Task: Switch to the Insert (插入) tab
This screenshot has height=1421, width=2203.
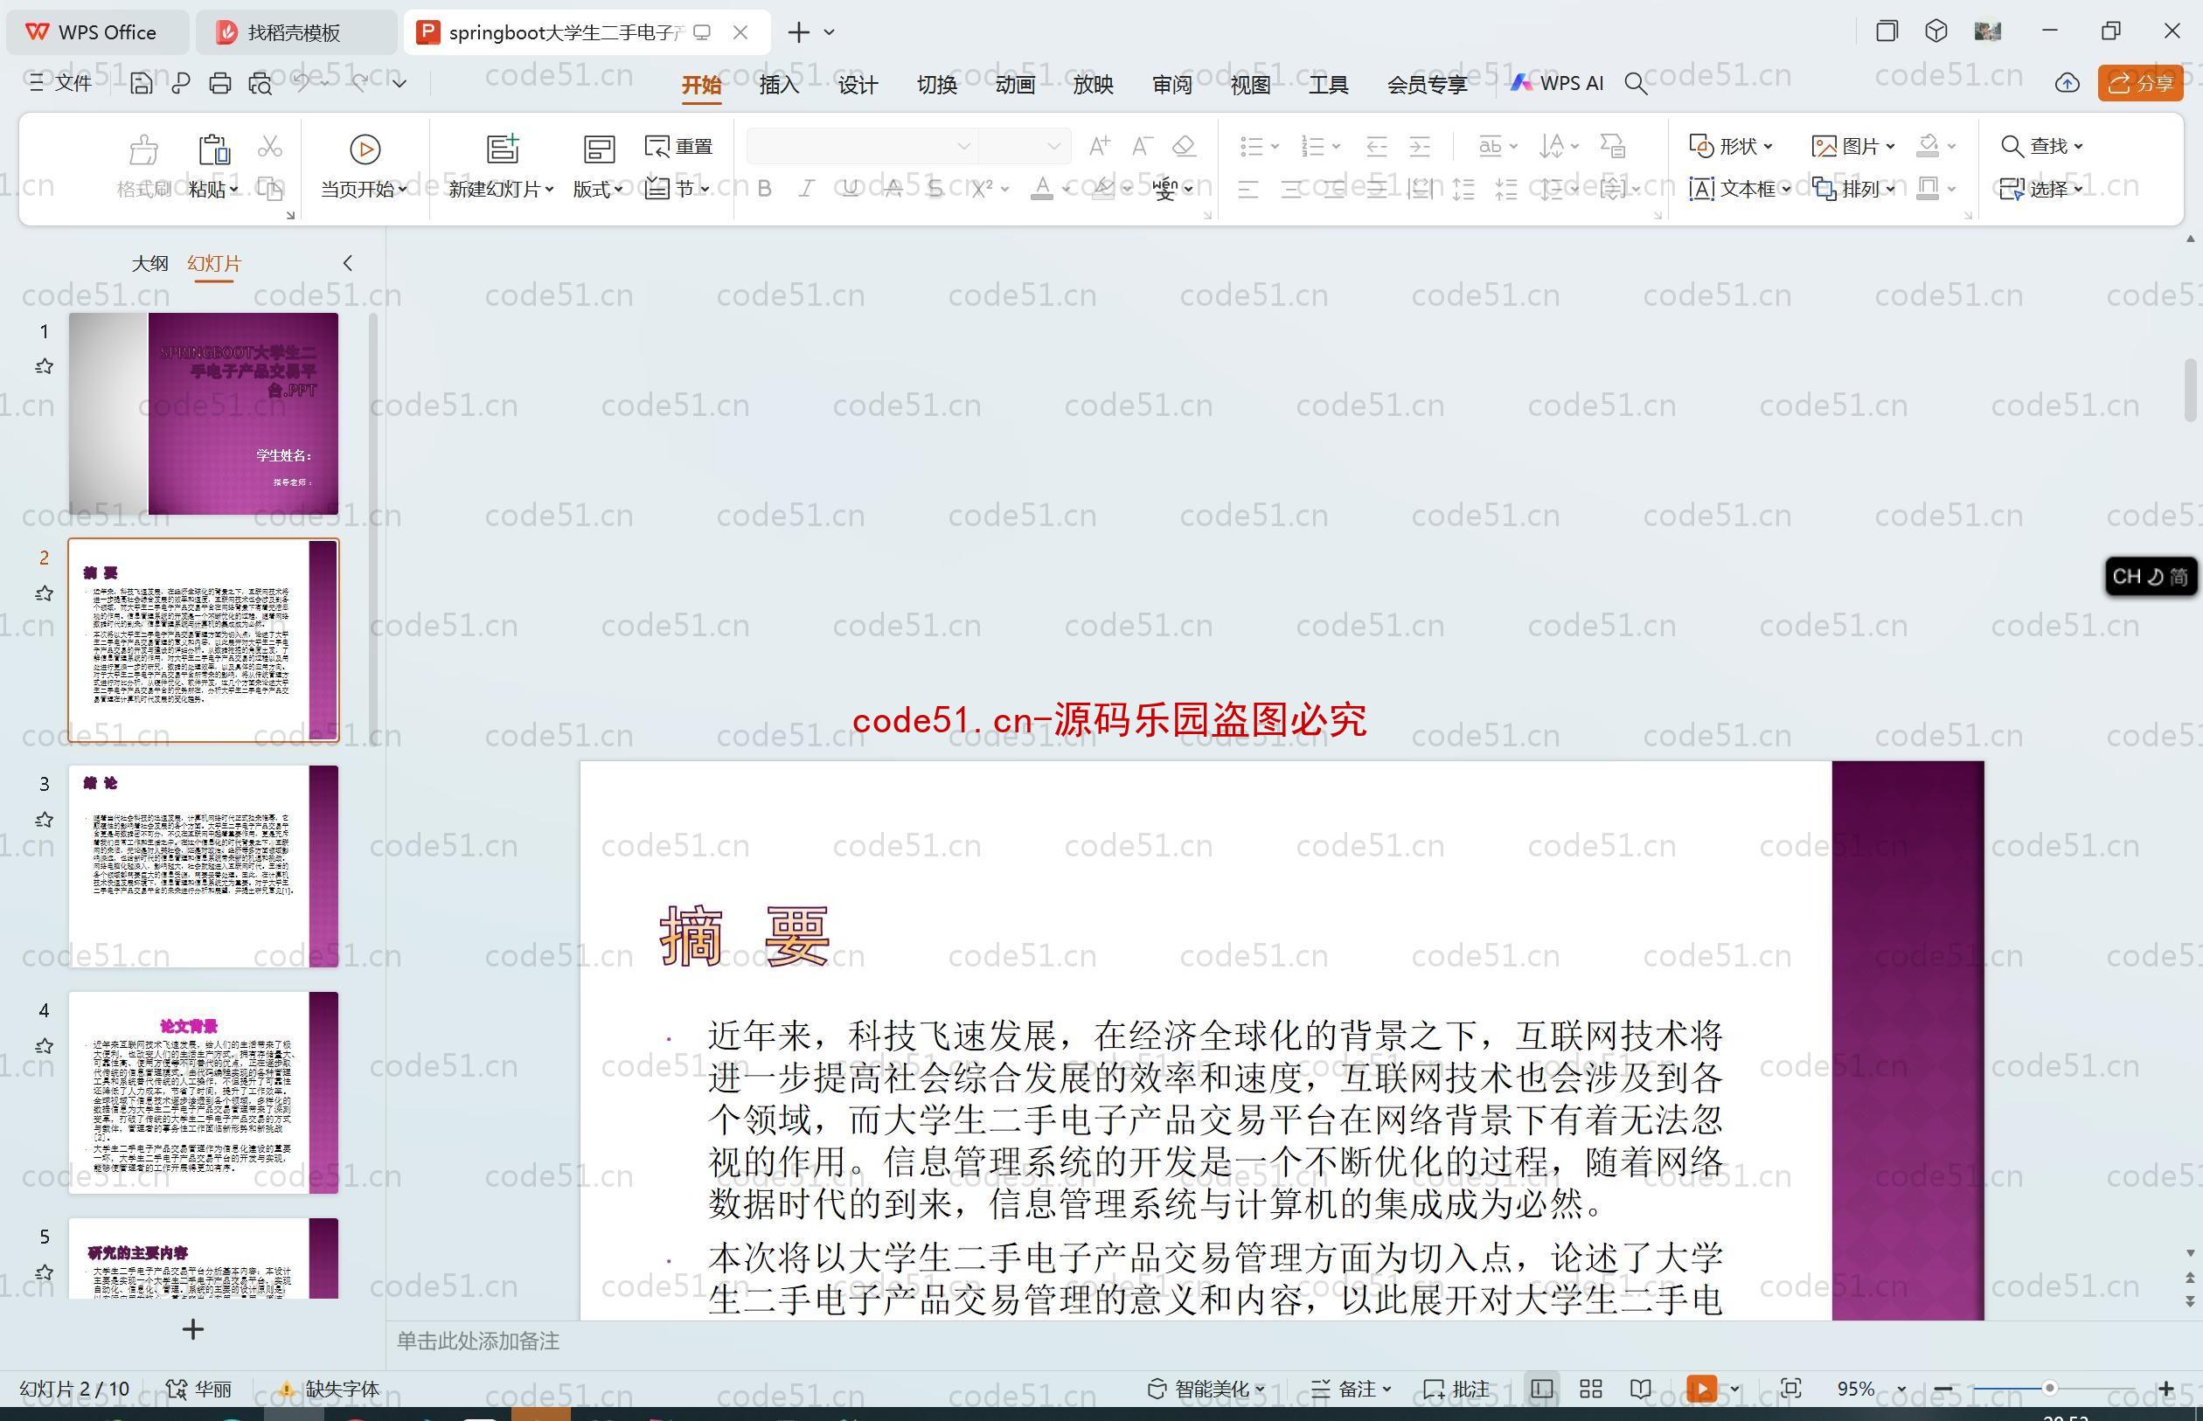Action: pos(779,85)
